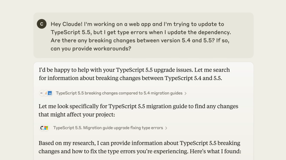Click the first small source favicon beside Stack Overflow
Viewport: 286px width, 160px height.
tap(42, 93)
